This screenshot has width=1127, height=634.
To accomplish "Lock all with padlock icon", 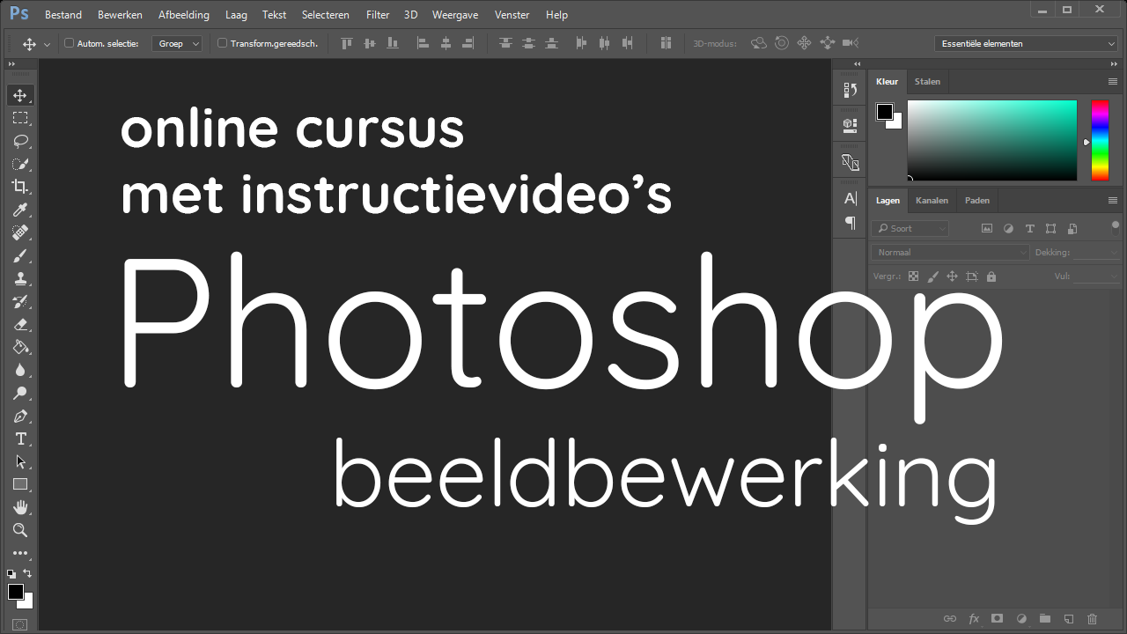I will click(x=991, y=276).
